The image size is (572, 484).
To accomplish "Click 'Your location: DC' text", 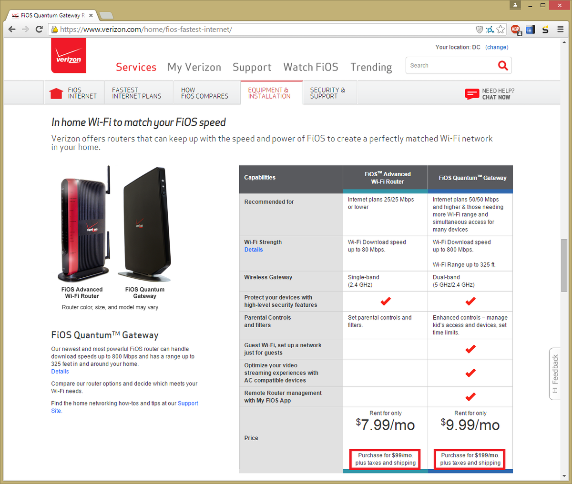I will pyautogui.click(x=458, y=47).
